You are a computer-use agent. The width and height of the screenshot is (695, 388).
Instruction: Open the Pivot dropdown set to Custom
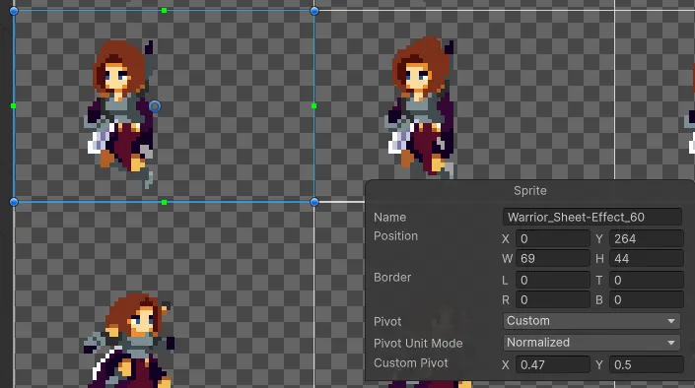[591, 321]
